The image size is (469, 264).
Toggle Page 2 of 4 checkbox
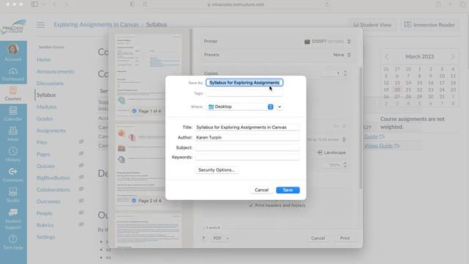pyautogui.click(x=134, y=200)
